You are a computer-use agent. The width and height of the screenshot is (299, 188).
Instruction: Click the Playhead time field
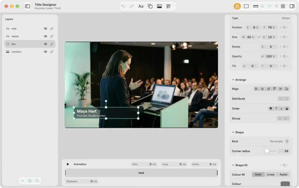82,181
